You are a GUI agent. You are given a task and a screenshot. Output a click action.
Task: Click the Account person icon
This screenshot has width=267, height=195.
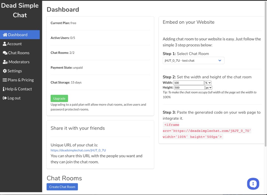click(5, 44)
